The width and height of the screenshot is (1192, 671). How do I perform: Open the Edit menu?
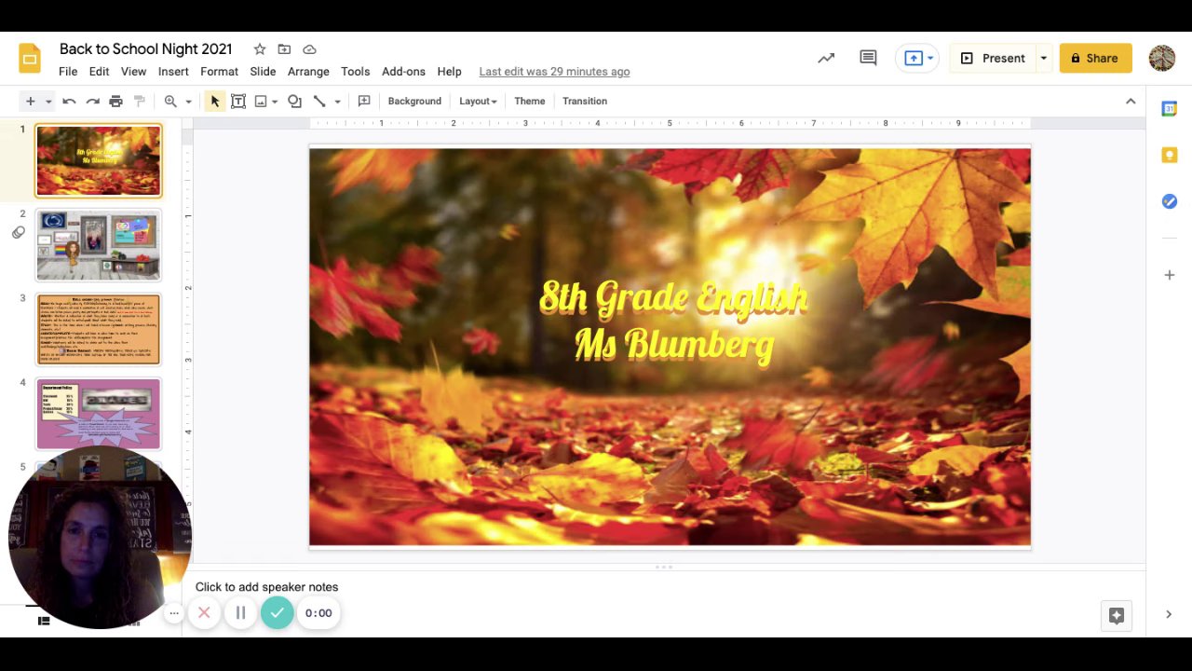tap(100, 72)
